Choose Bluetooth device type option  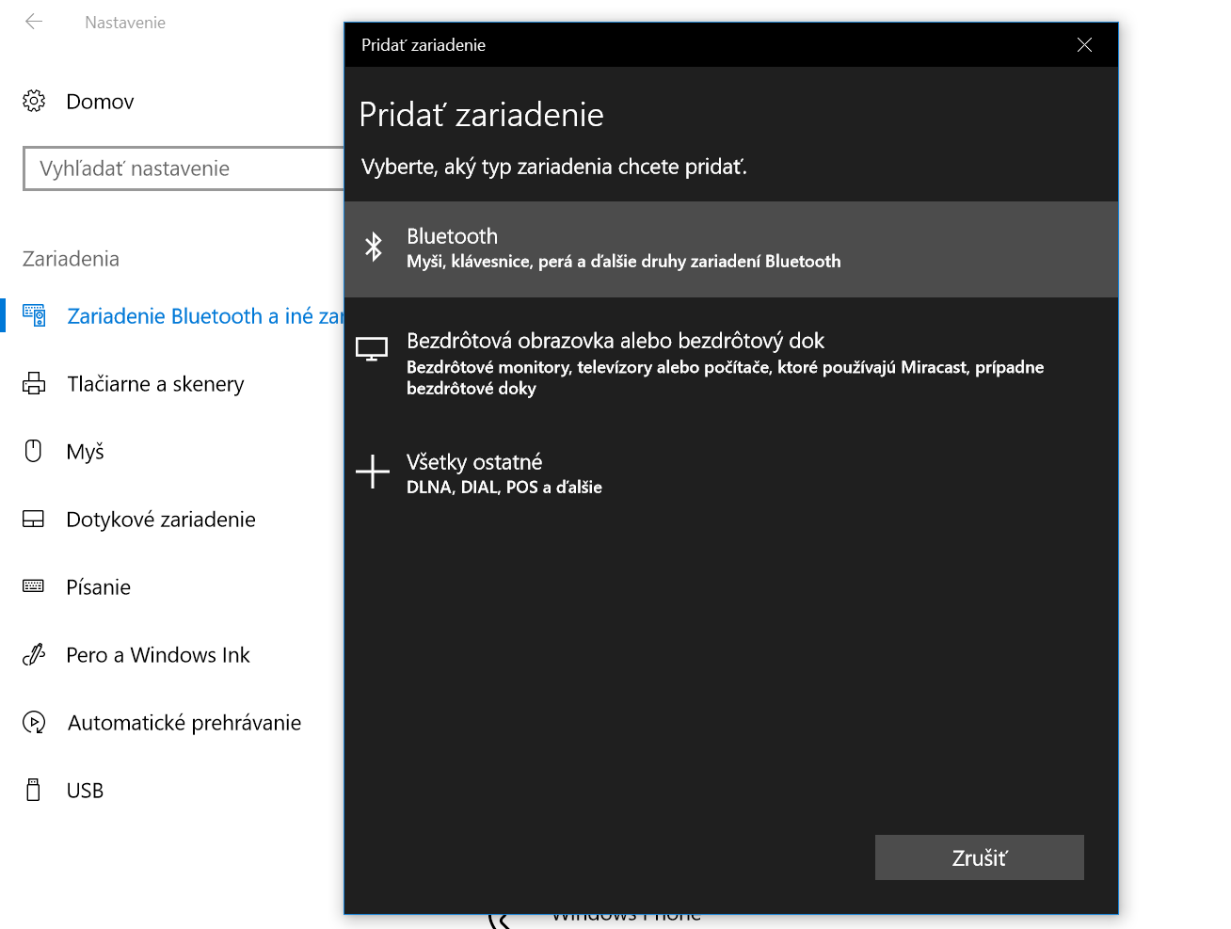(x=731, y=249)
